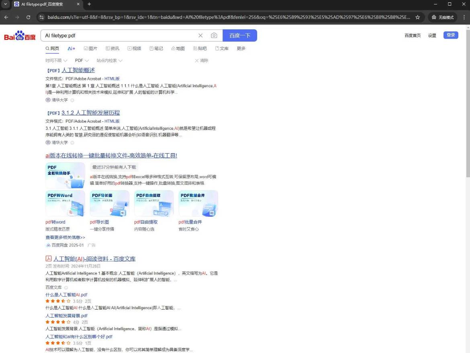Open image search via camera icon
This screenshot has width=470, height=353.
point(214,35)
